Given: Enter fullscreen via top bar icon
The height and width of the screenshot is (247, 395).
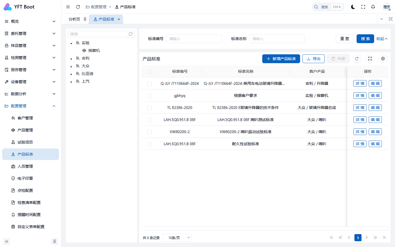Looking at the screenshot, I should [363, 7].
